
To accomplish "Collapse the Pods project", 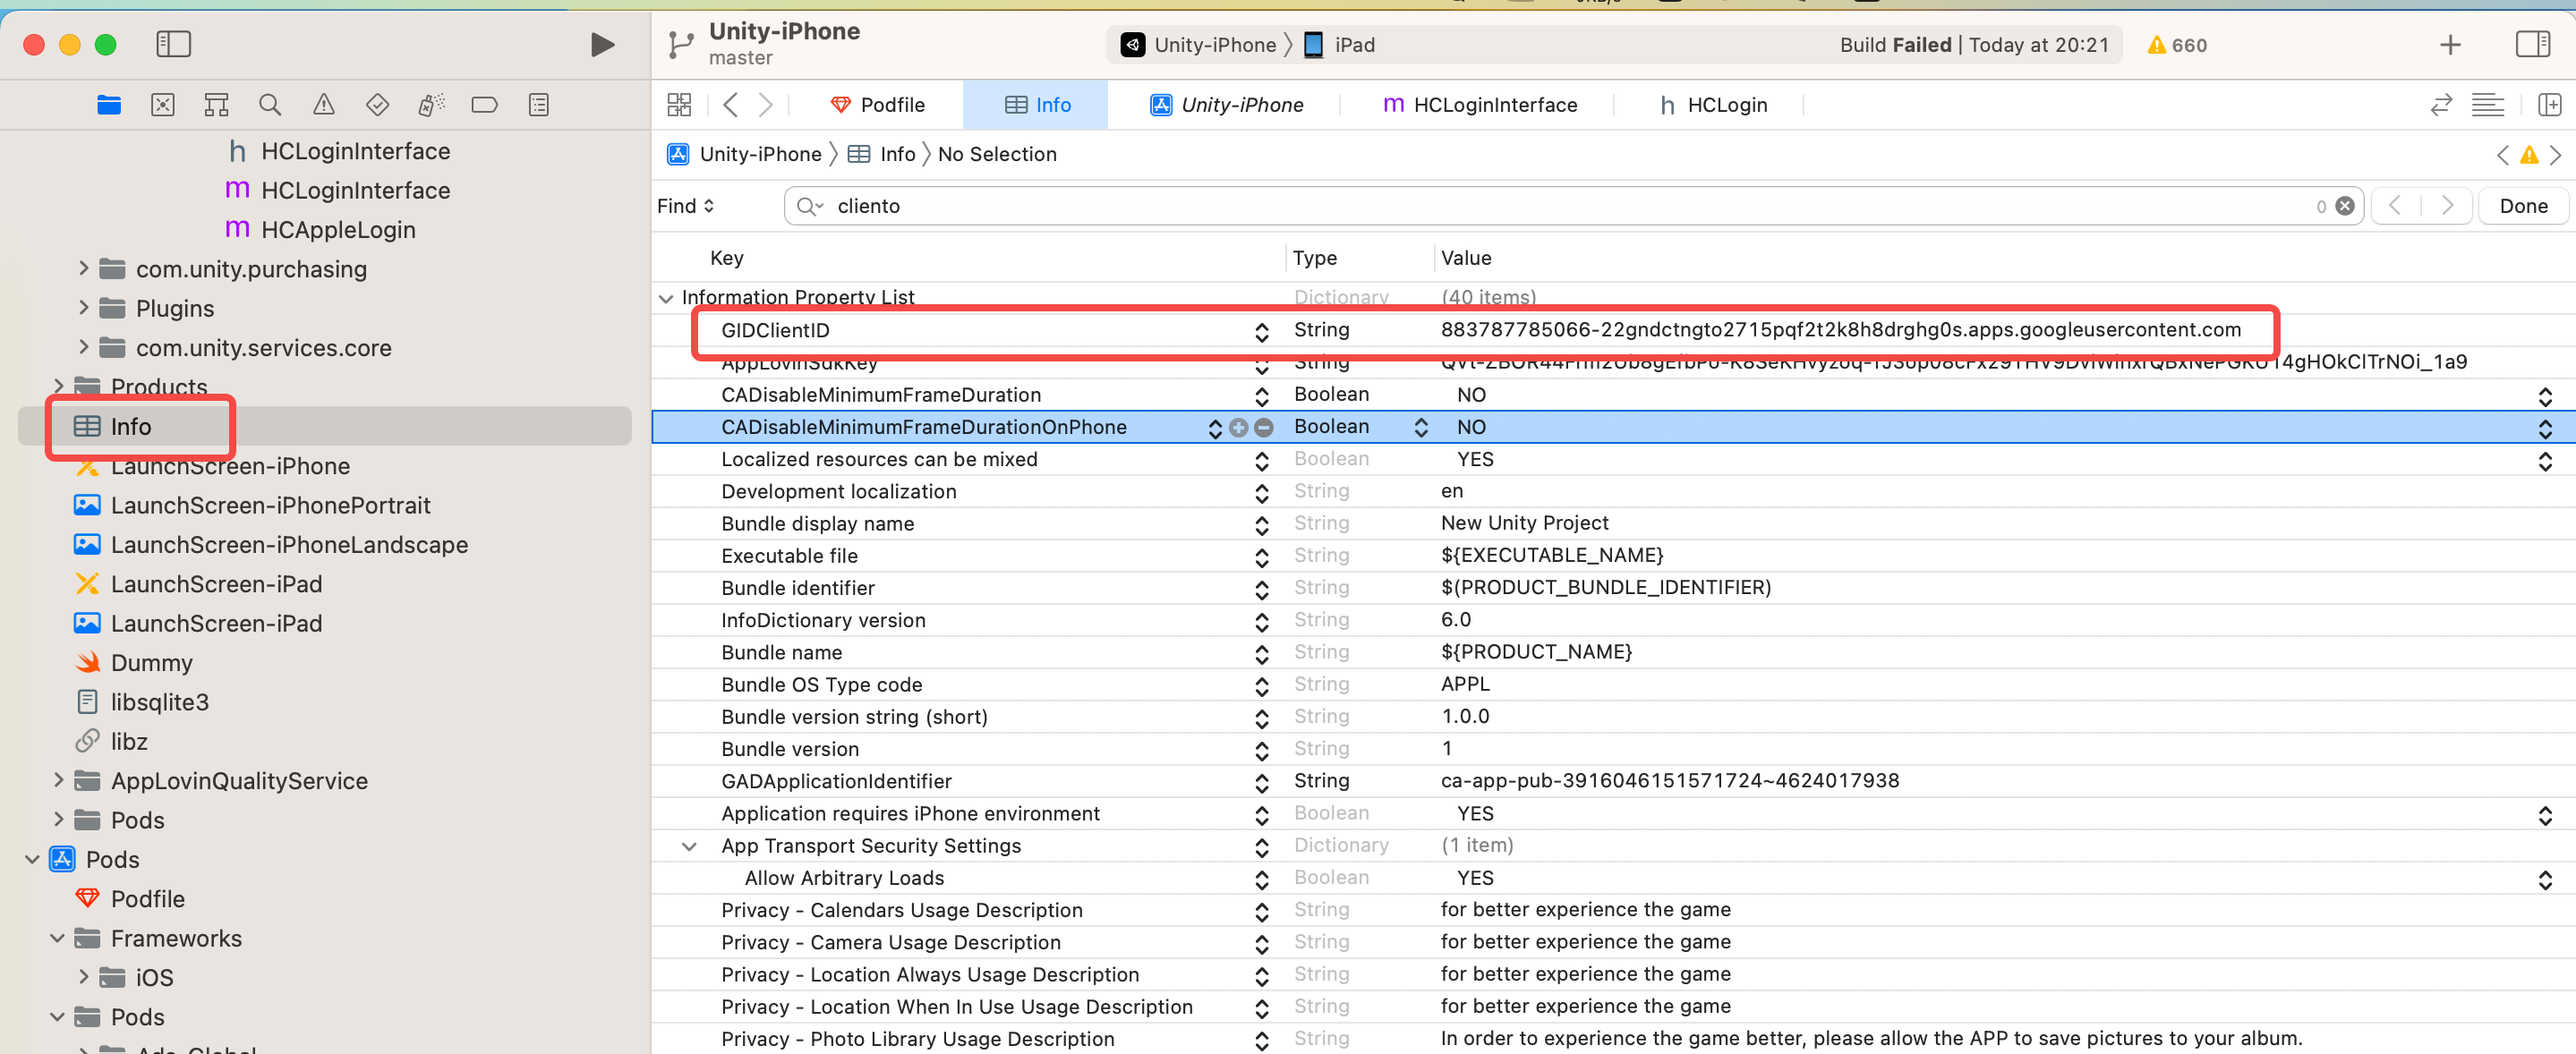I will click(x=32, y=859).
